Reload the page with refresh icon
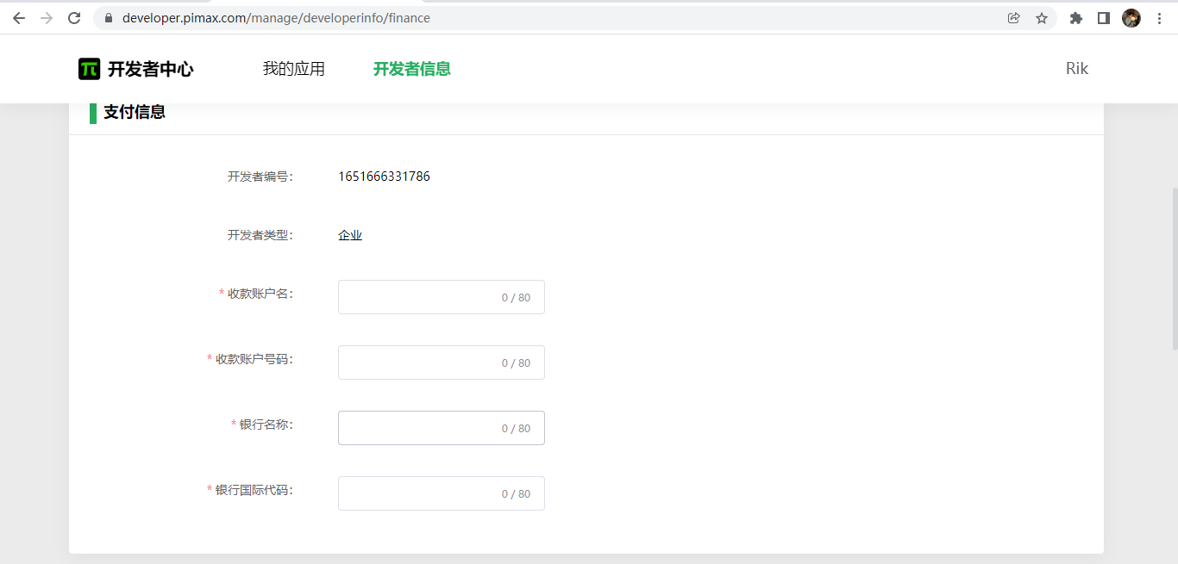1178x564 pixels. pos(74,18)
